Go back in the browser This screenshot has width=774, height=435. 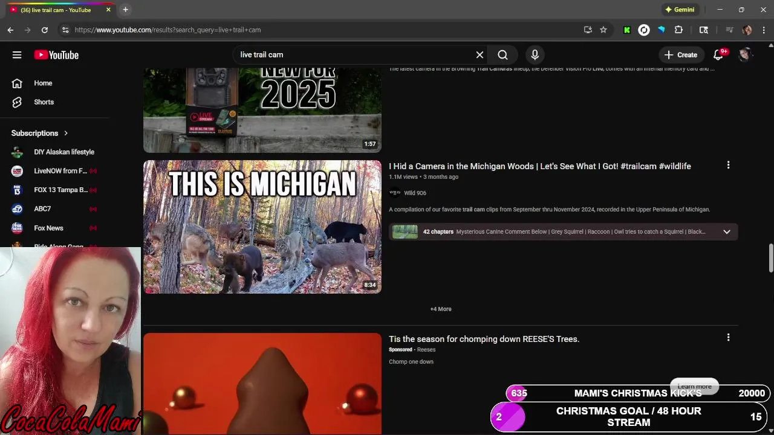10,30
